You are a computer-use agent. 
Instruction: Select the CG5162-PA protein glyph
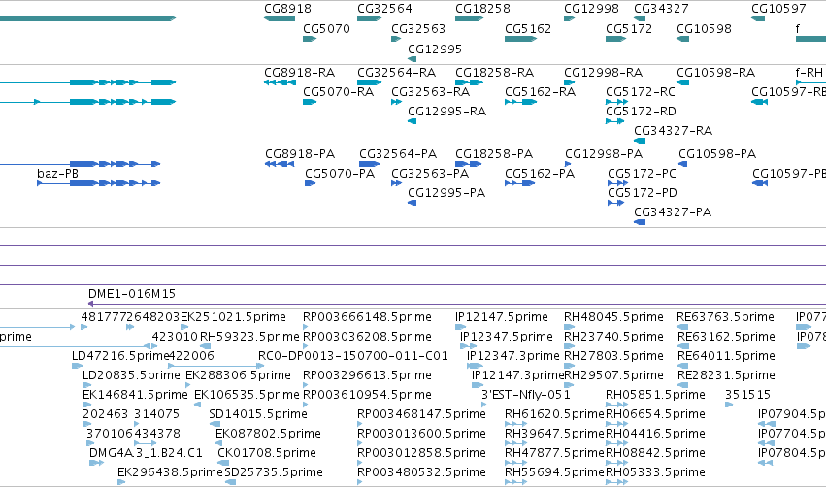click(519, 183)
